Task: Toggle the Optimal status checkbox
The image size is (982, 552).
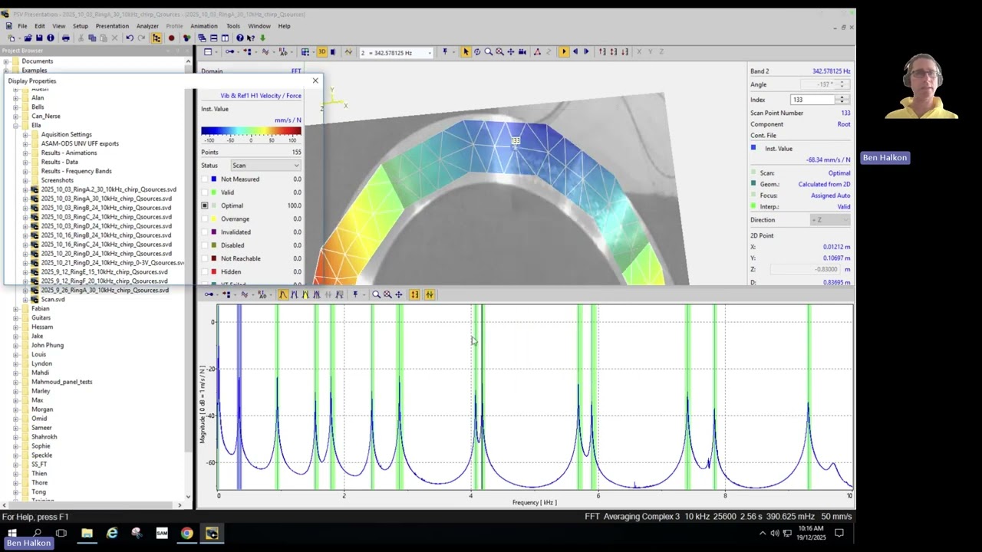Action: (x=205, y=205)
